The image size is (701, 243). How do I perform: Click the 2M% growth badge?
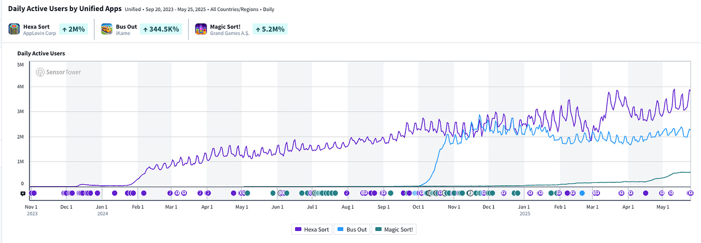point(73,29)
